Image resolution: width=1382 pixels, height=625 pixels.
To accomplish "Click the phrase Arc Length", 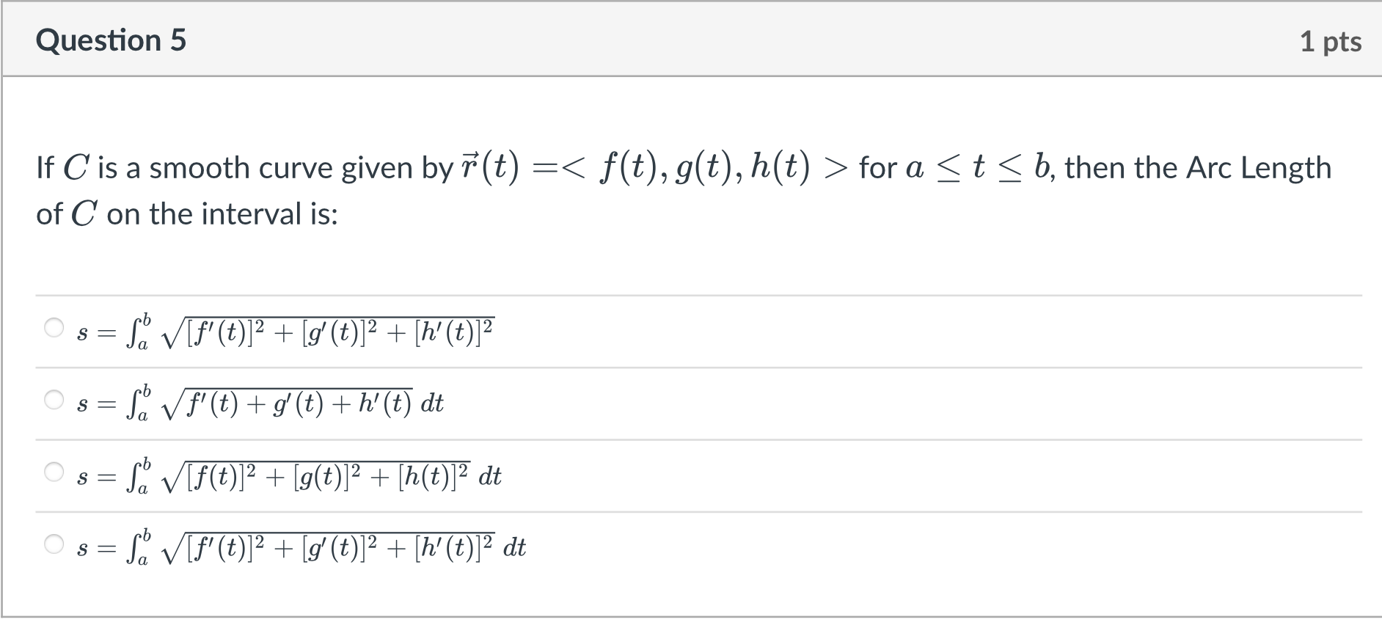I will [x=1256, y=167].
